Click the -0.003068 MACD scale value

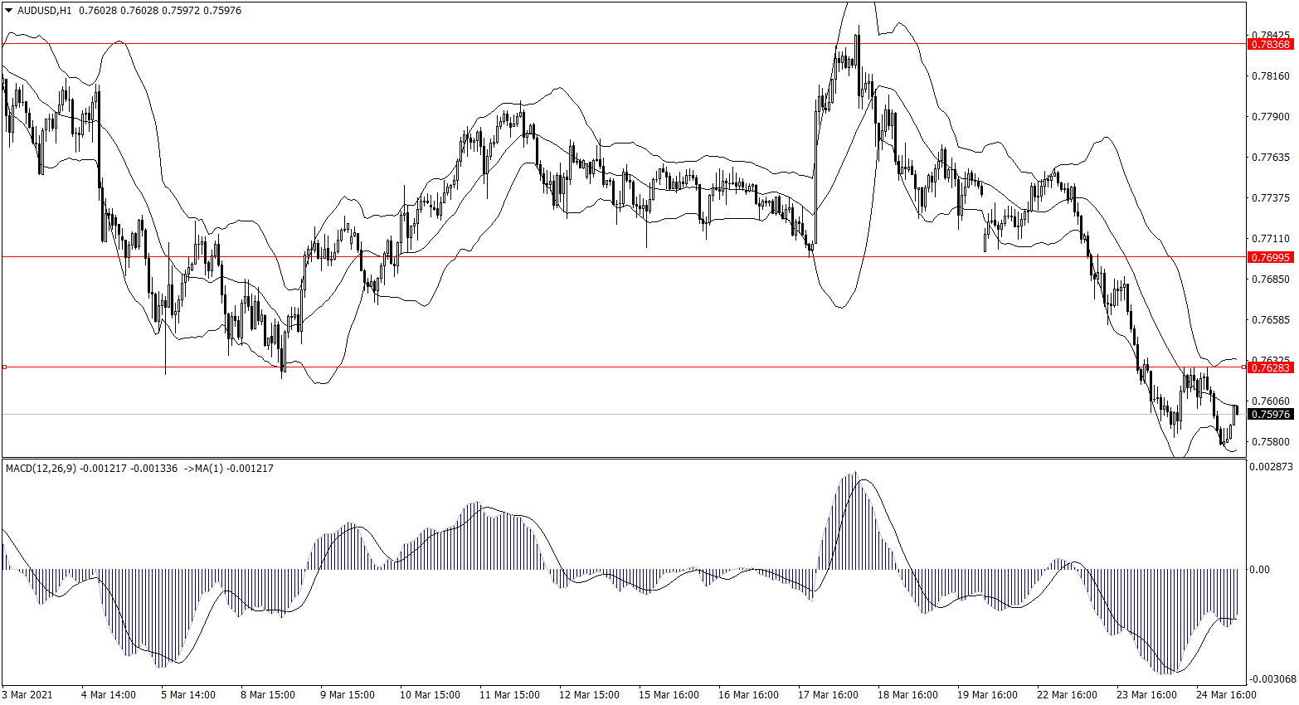click(x=1272, y=678)
